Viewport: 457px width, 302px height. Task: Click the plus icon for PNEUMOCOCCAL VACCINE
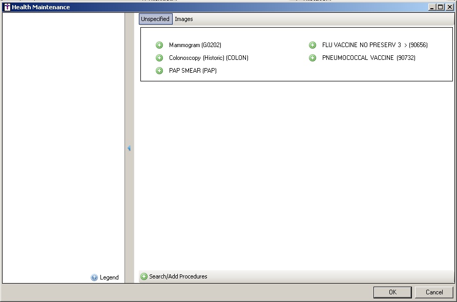(313, 58)
